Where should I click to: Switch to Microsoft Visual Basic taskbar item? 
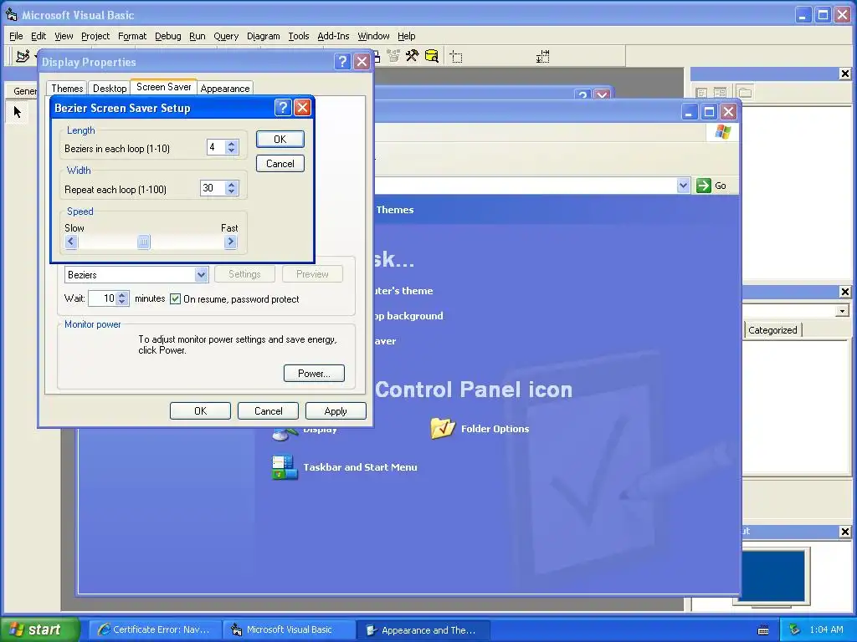coord(289,630)
